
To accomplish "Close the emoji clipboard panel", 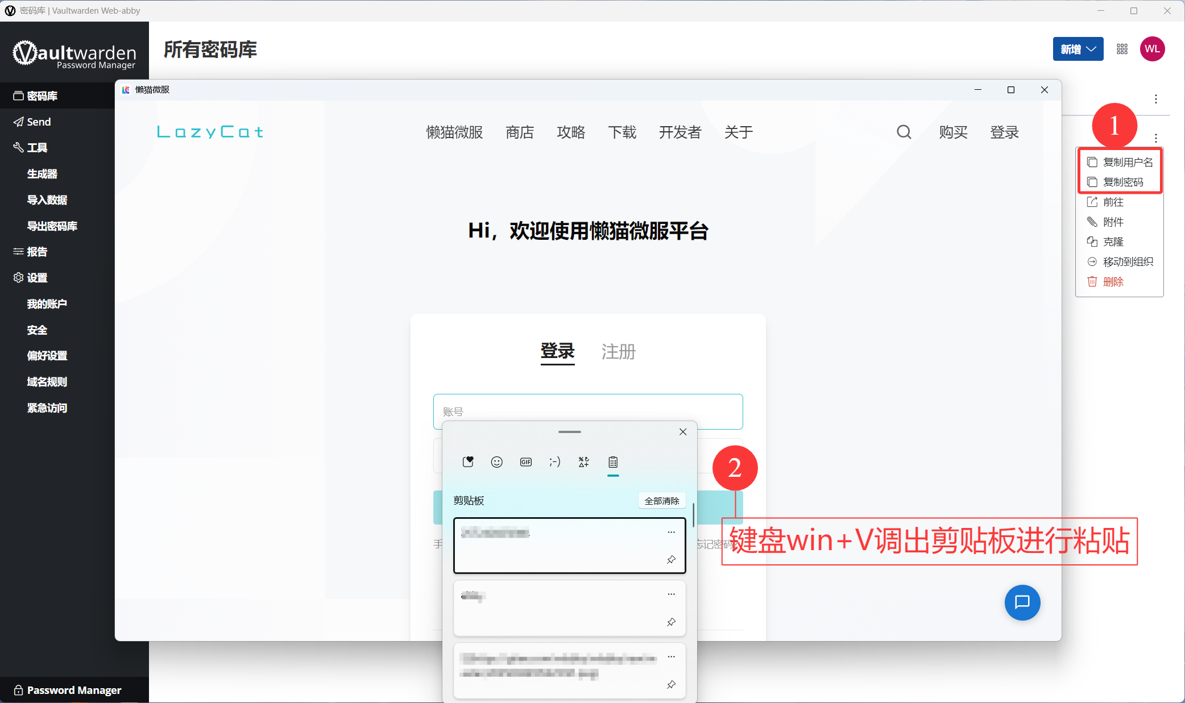I will 683,432.
